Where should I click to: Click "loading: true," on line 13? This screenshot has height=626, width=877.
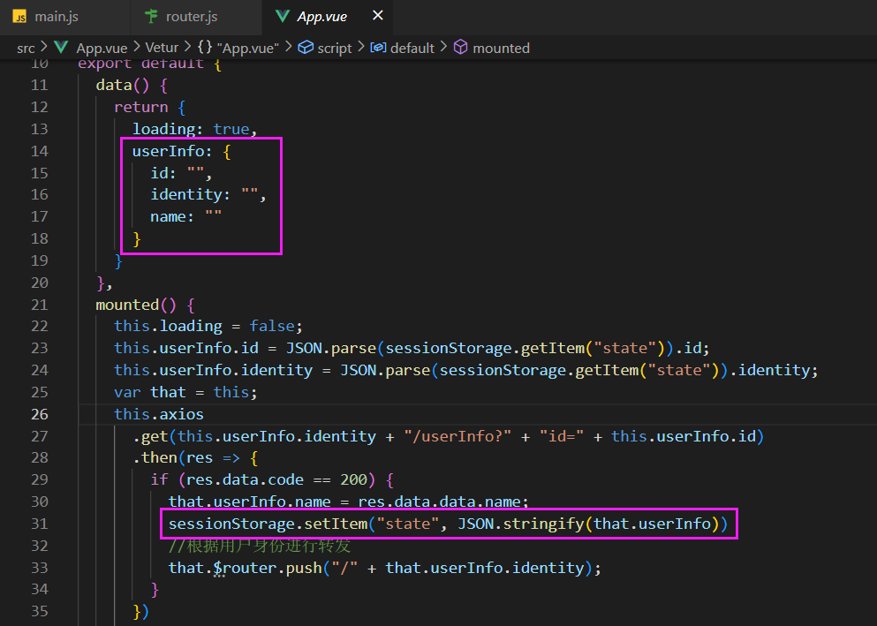[x=194, y=129]
